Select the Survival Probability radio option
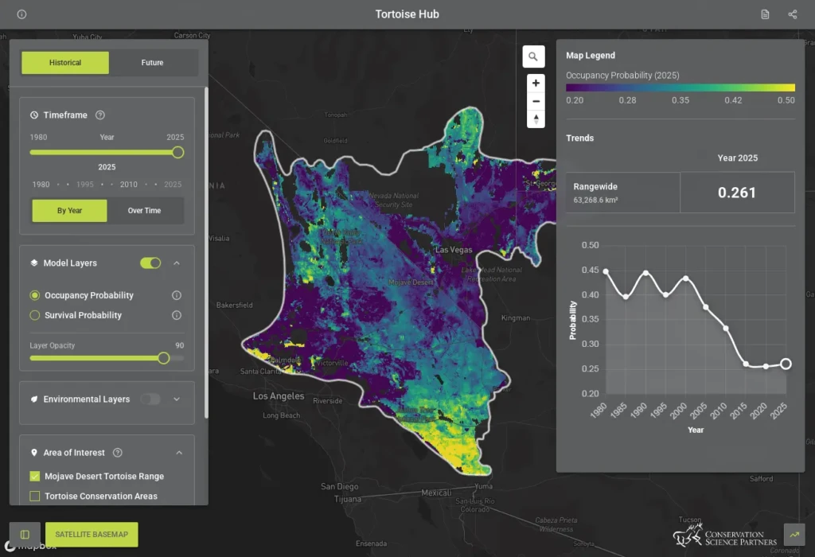 (x=35, y=315)
